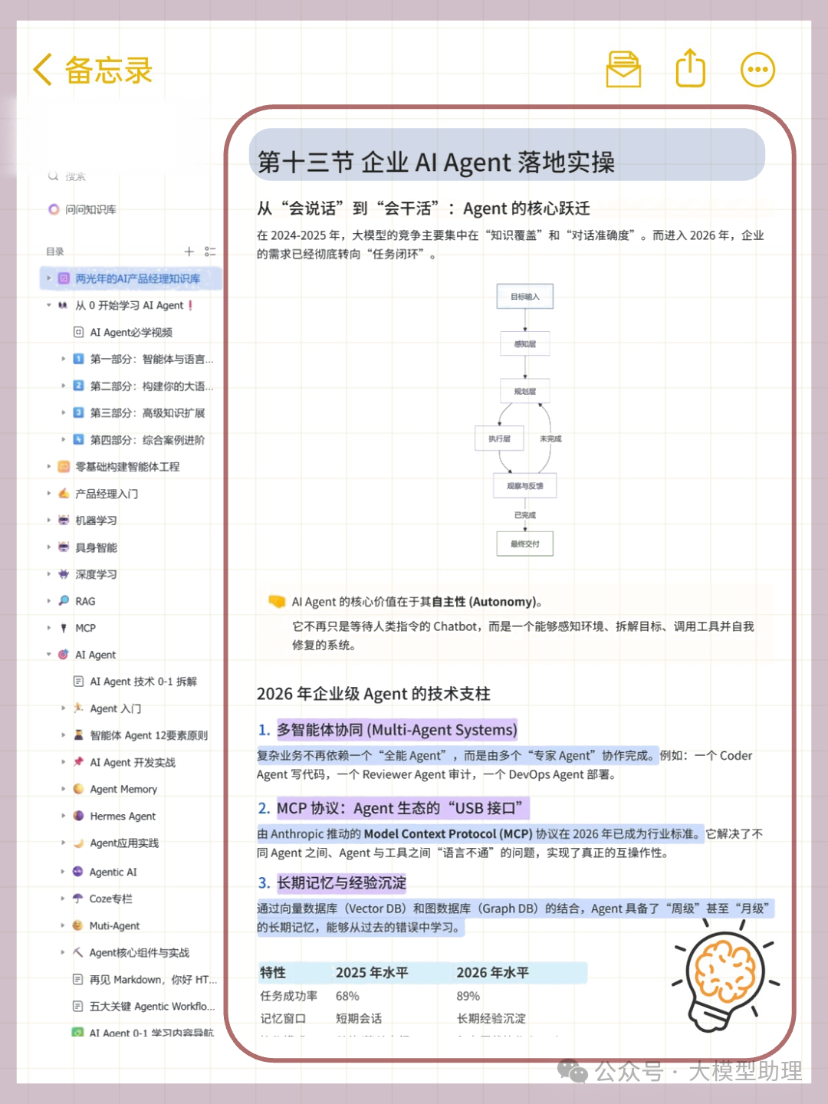
Task: Click the number 4 icon of 第四部分
Action: (x=78, y=439)
